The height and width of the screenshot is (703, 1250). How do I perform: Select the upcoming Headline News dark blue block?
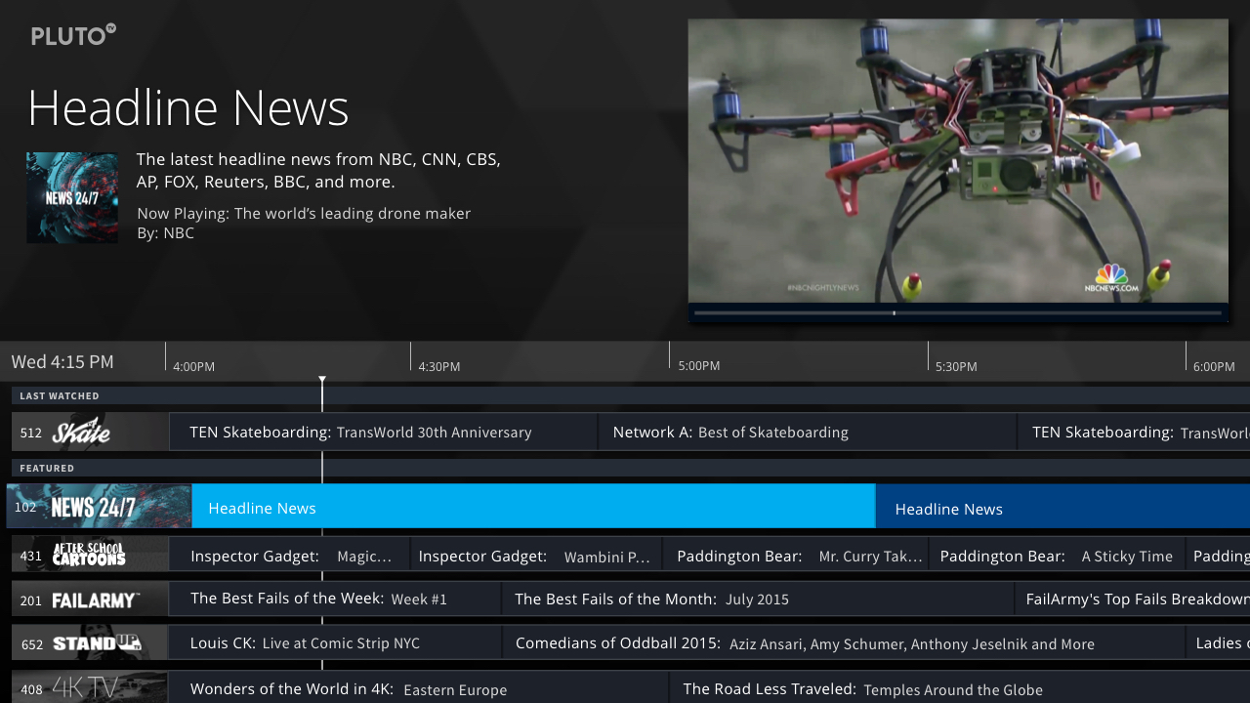[x=1063, y=507]
